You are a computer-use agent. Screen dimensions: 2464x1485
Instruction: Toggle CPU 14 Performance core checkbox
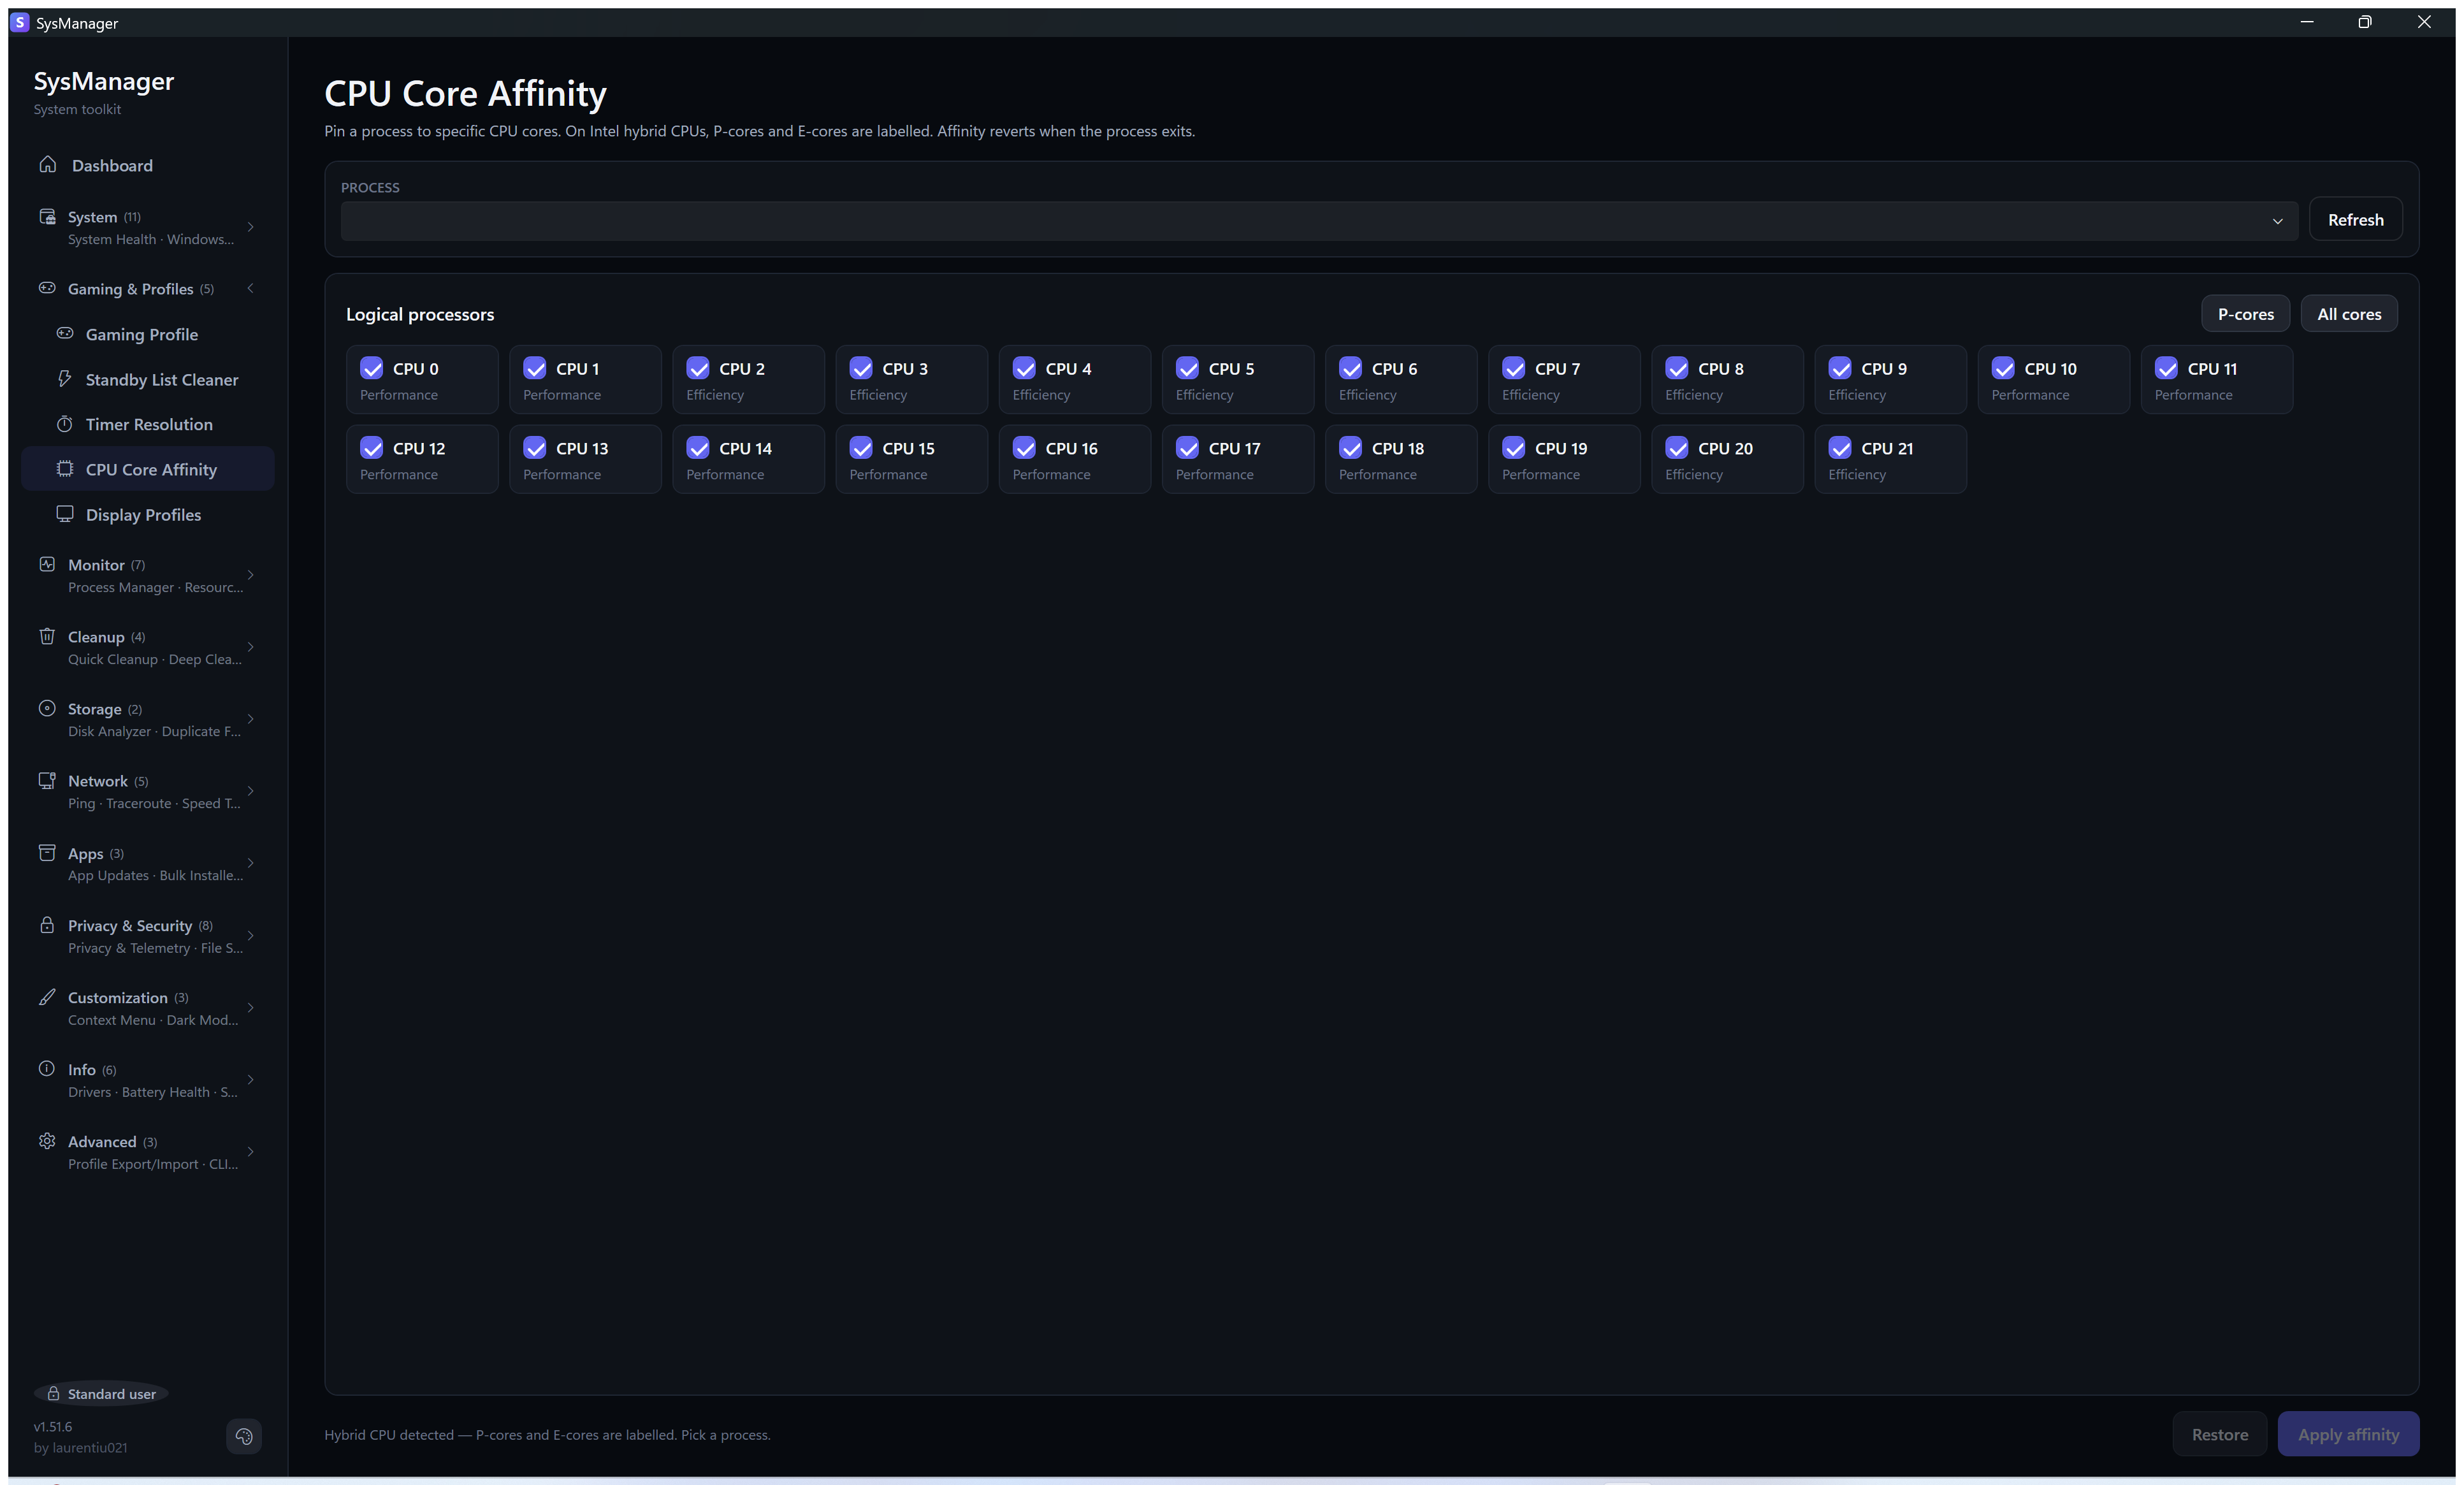(x=698, y=448)
